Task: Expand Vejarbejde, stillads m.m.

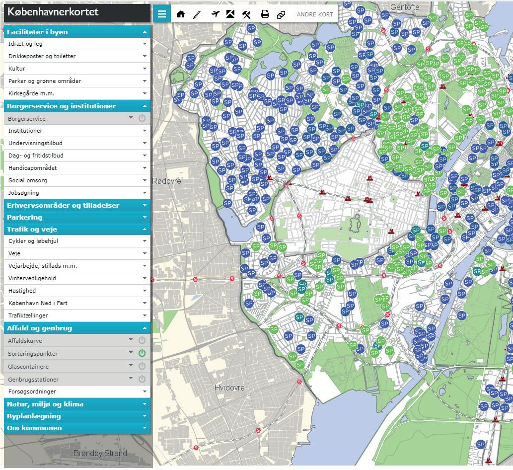Action: pos(77,266)
